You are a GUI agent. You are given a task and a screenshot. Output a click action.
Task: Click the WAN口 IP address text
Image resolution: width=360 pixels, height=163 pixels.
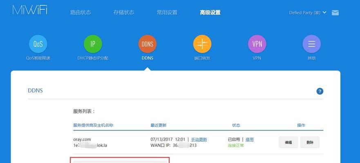point(174,145)
